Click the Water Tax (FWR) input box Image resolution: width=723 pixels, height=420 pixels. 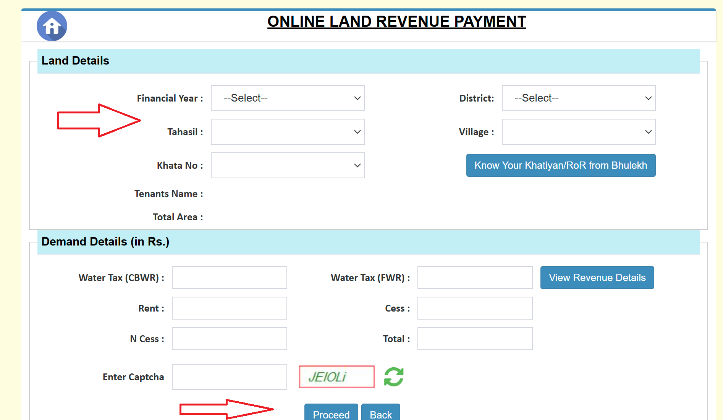click(x=474, y=278)
